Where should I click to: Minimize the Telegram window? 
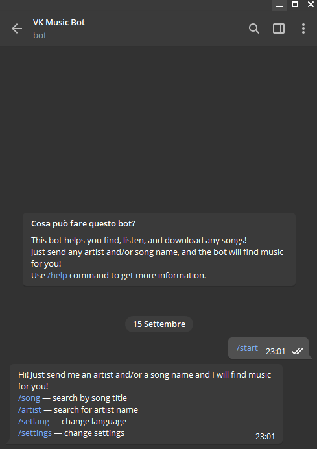tap(279, 5)
